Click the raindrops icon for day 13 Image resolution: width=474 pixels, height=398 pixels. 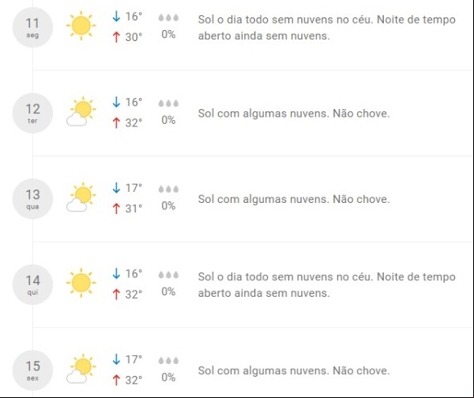(x=168, y=190)
